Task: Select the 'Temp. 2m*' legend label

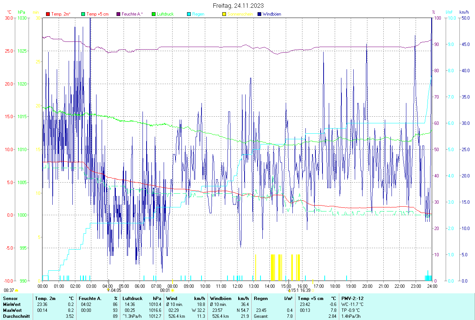Action: pyautogui.click(x=61, y=14)
